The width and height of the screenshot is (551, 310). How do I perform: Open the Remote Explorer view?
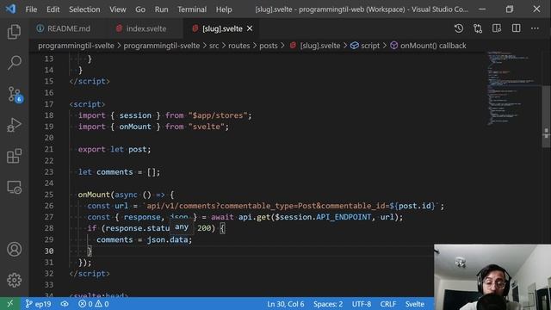click(14, 187)
